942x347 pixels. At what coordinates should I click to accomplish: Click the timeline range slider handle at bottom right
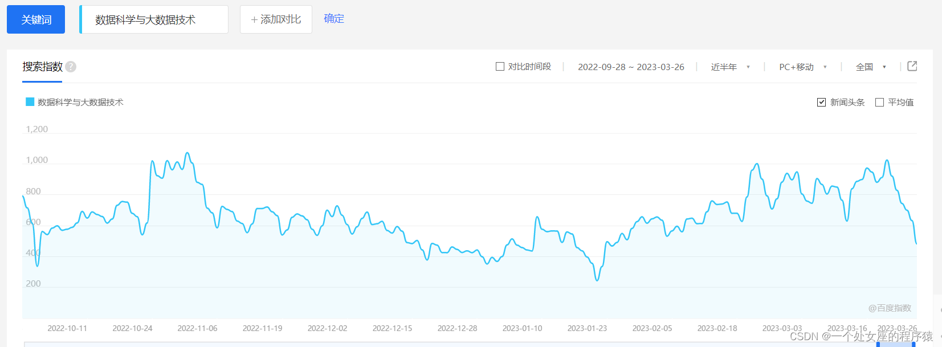(914, 344)
